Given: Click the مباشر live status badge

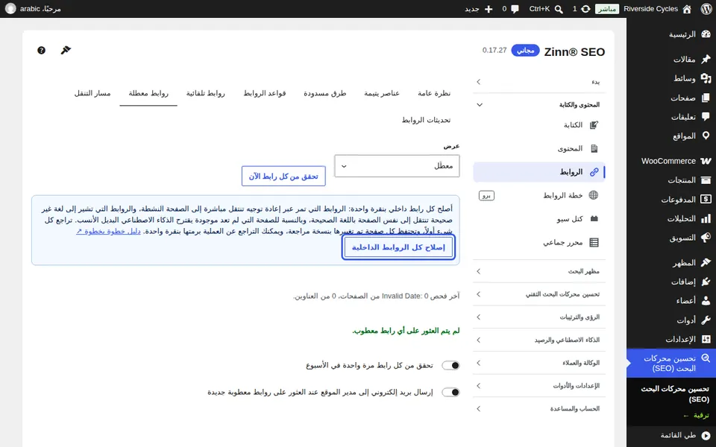Looking at the screenshot, I should point(607,9).
